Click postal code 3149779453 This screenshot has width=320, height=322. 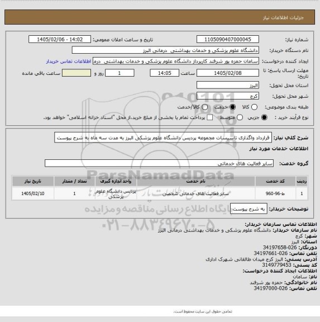coord(276,265)
